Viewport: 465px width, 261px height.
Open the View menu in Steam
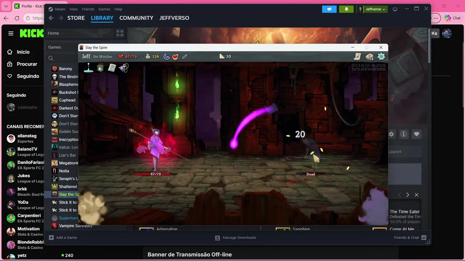(x=74, y=9)
